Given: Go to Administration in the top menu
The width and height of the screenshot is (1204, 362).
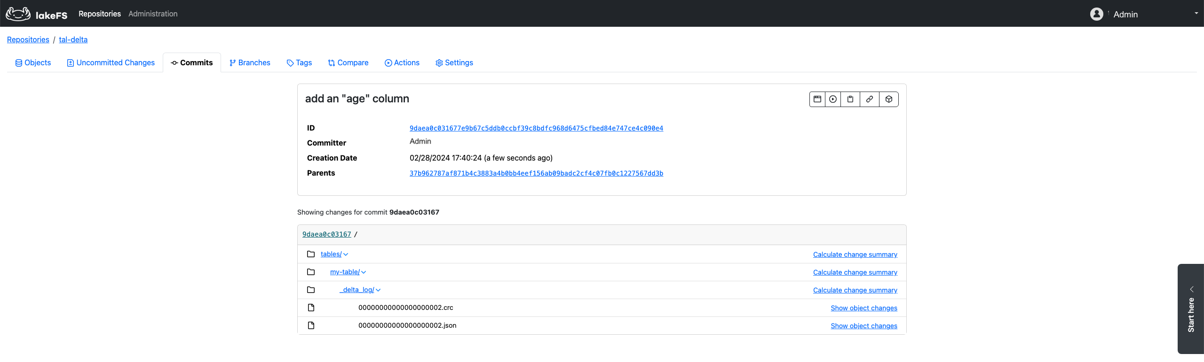Looking at the screenshot, I should click(x=153, y=14).
